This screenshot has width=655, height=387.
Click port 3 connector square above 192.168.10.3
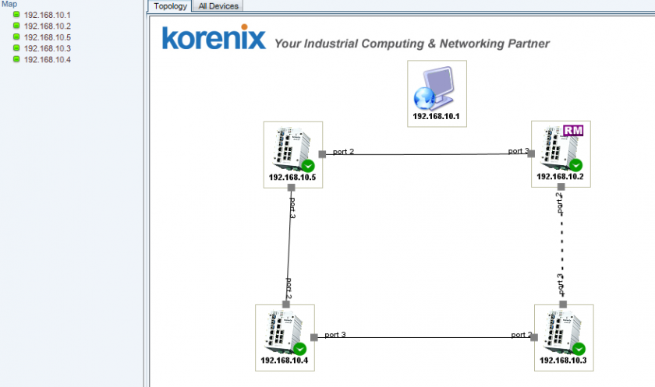coord(563,304)
